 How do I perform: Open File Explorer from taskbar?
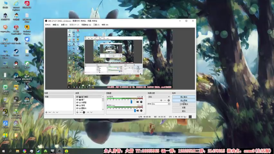(x=17, y=151)
